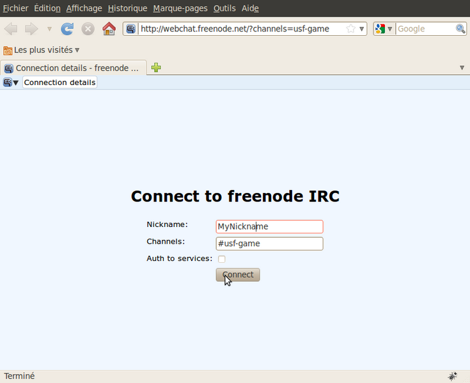Open a new tab with the green plus
The image size is (470, 383).
[156, 67]
